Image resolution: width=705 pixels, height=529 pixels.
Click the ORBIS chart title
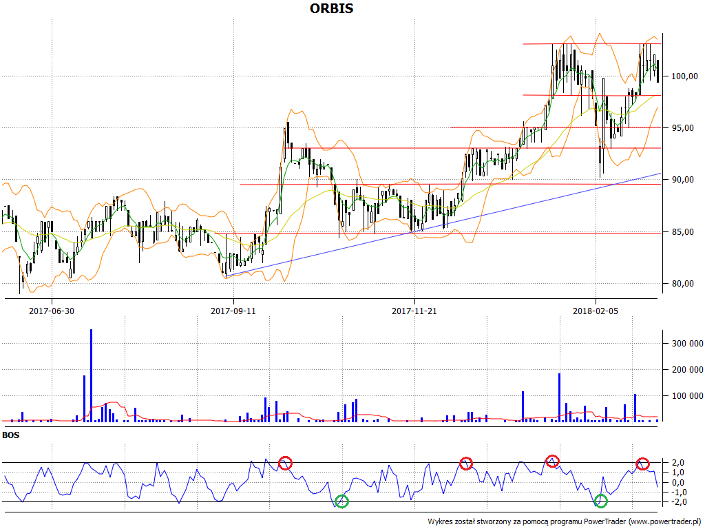pyautogui.click(x=331, y=8)
